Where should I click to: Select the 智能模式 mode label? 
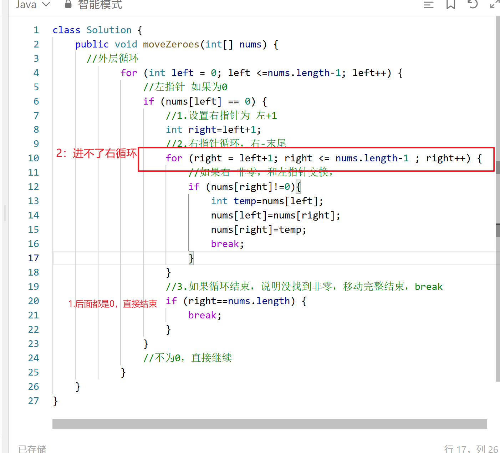tap(100, 5)
